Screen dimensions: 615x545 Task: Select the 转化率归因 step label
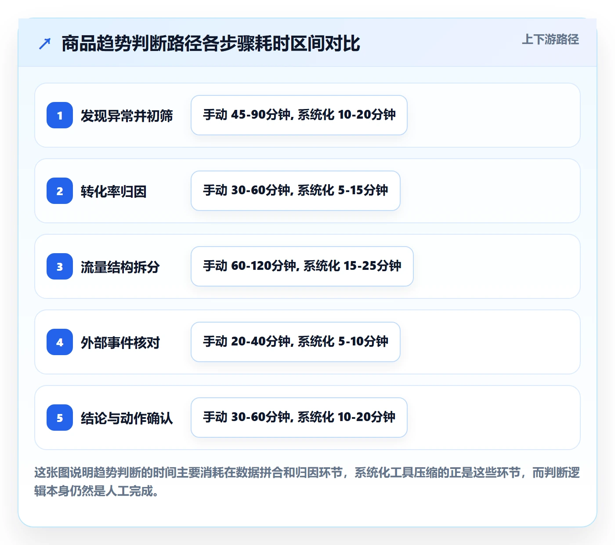[114, 191]
